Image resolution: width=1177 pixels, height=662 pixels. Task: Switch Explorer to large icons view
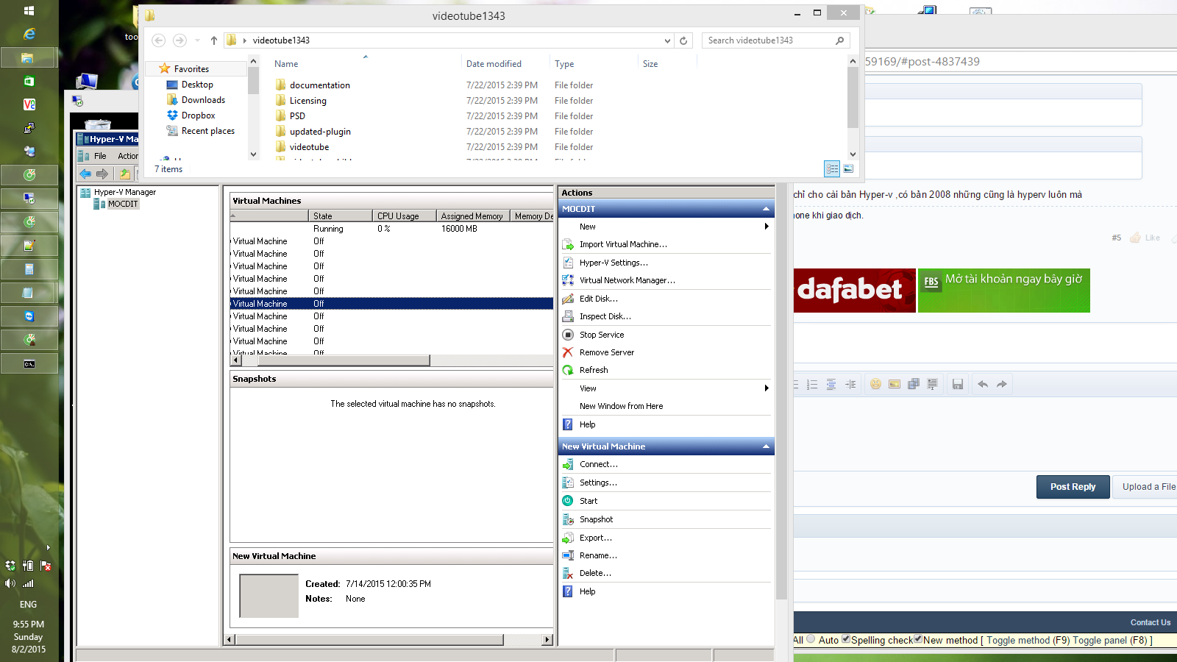click(848, 169)
